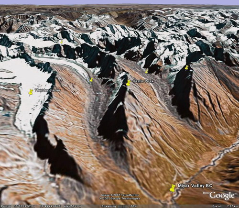Select the Tawa Glacier pushpin marker
The height and width of the screenshot is (208, 239).
[91, 80]
